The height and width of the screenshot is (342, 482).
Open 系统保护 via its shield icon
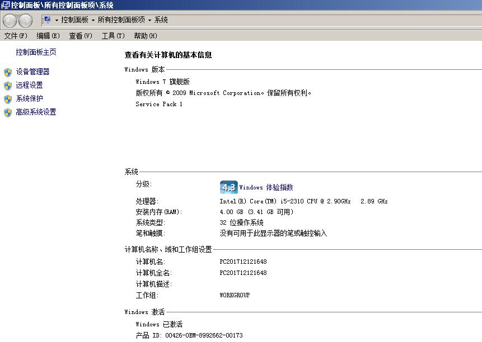7,98
